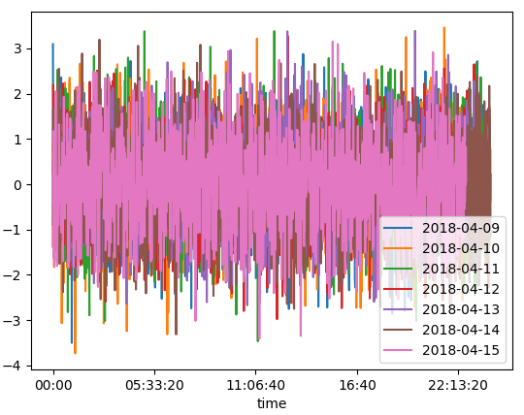Click the y-axis tick label −1
The height and width of the screenshot is (415, 524).
(13, 231)
